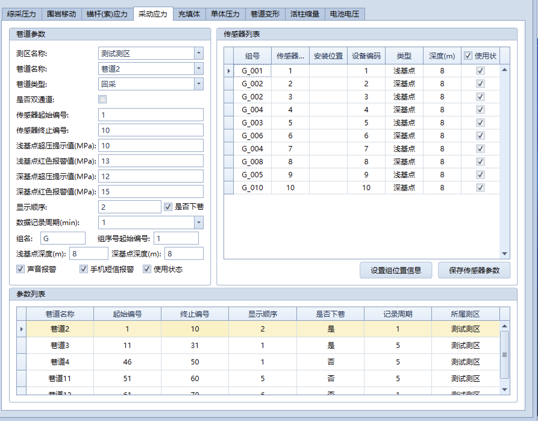View the 巷道变形 tab
Image resolution: width=538 pixels, height=421 pixels.
263,14
